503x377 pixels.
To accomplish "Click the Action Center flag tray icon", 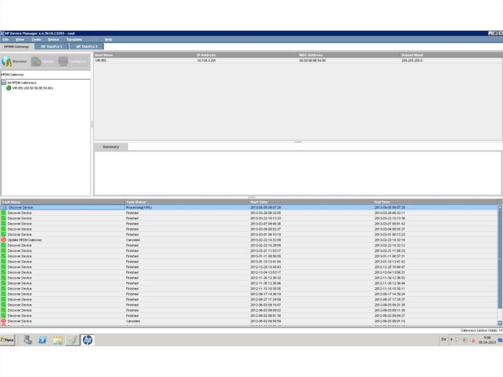I will [458, 340].
